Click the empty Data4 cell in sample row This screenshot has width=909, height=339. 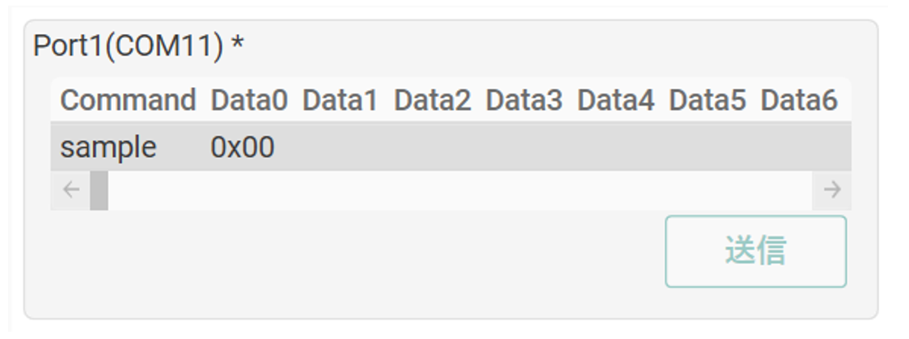615,148
